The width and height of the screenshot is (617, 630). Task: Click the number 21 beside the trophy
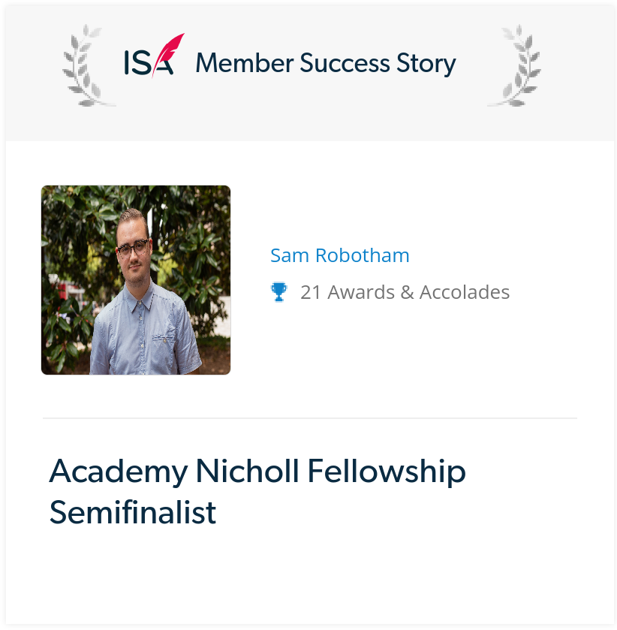click(311, 293)
